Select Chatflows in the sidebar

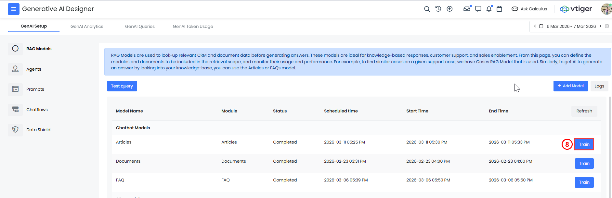pyautogui.click(x=37, y=110)
